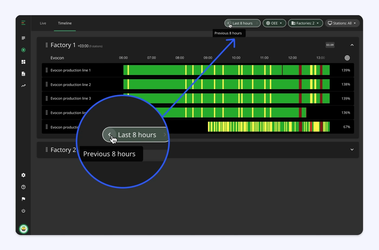
Task: Open the reports document icon in the sidebar
Action: pyautogui.click(x=23, y=74)
